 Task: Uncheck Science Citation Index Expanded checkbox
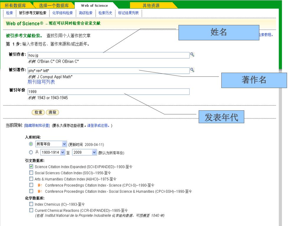click(31, 167)
